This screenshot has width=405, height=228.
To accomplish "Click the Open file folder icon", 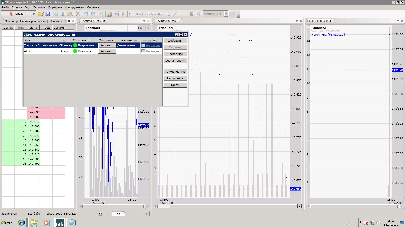I will click(41, 14).
